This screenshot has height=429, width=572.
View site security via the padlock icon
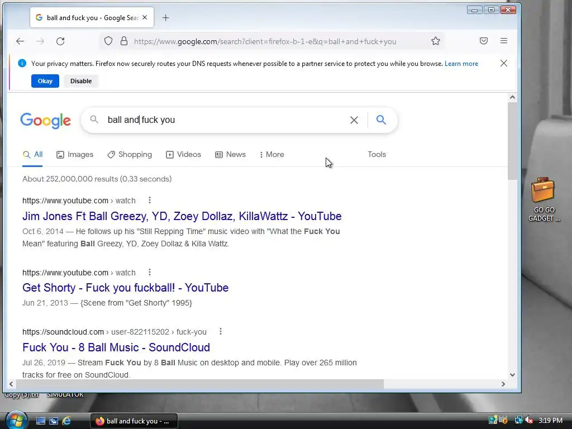click(x=124, y=41)
